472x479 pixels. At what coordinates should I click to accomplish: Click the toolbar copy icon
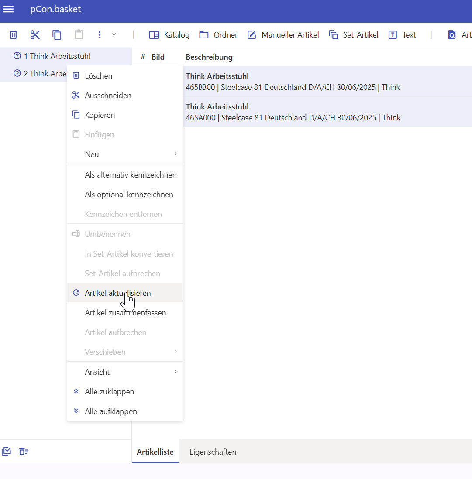pyautogui.click(x=57, y=35)
